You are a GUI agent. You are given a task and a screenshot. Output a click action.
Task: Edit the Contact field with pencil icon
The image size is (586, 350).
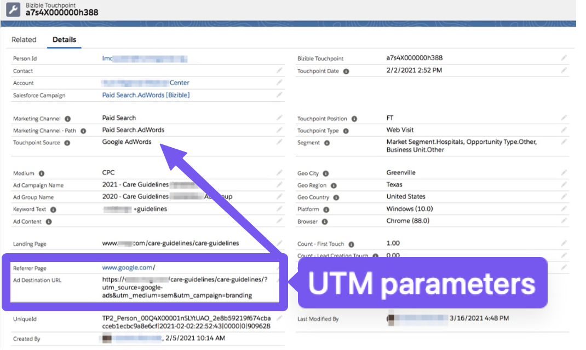click(279, 70)
